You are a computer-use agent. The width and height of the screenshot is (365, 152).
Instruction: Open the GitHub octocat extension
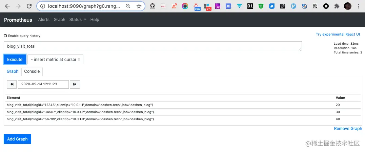tap(153, 6)
